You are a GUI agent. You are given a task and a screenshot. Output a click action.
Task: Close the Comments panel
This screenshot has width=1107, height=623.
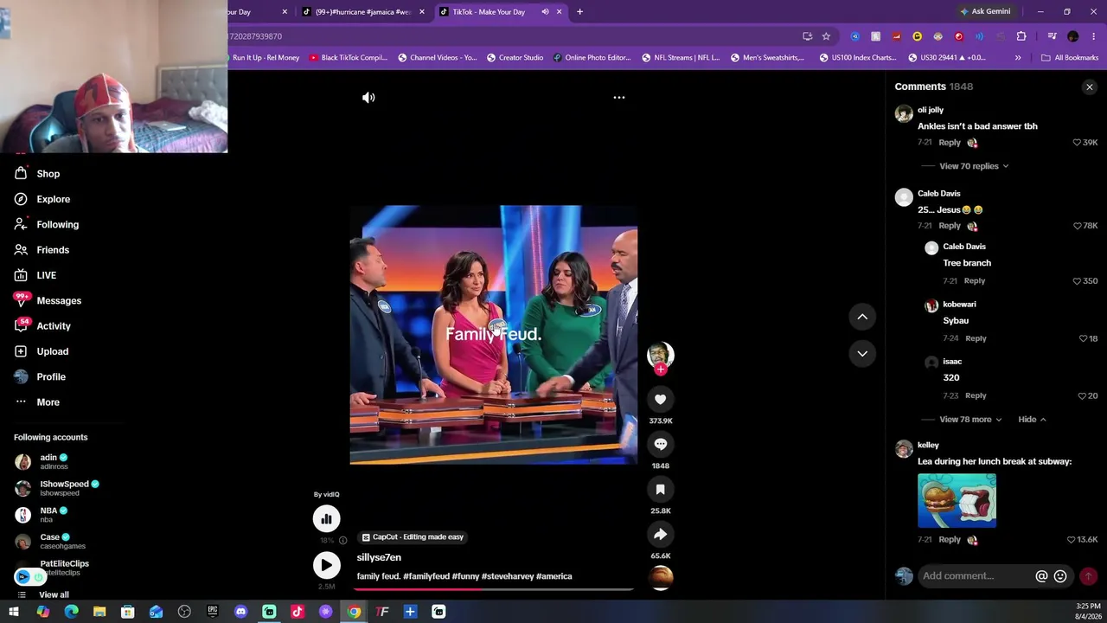pos(1090,87)
